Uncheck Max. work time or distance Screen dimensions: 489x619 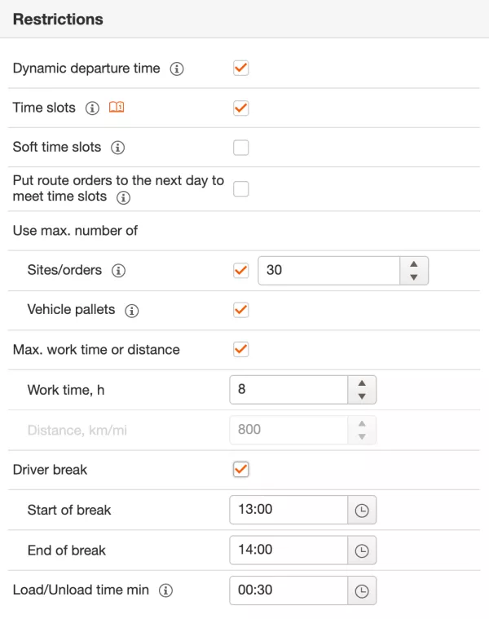pos(240,349)
